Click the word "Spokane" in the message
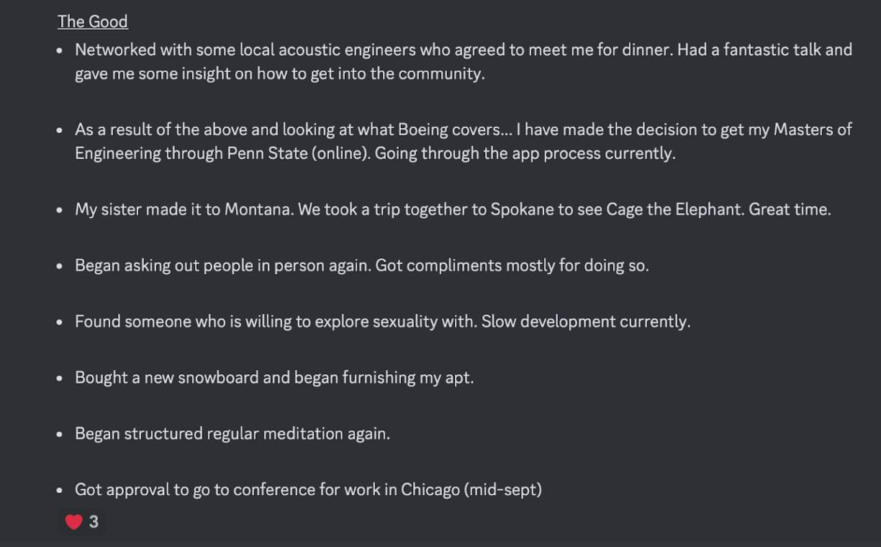 click(x=520, y=209)
